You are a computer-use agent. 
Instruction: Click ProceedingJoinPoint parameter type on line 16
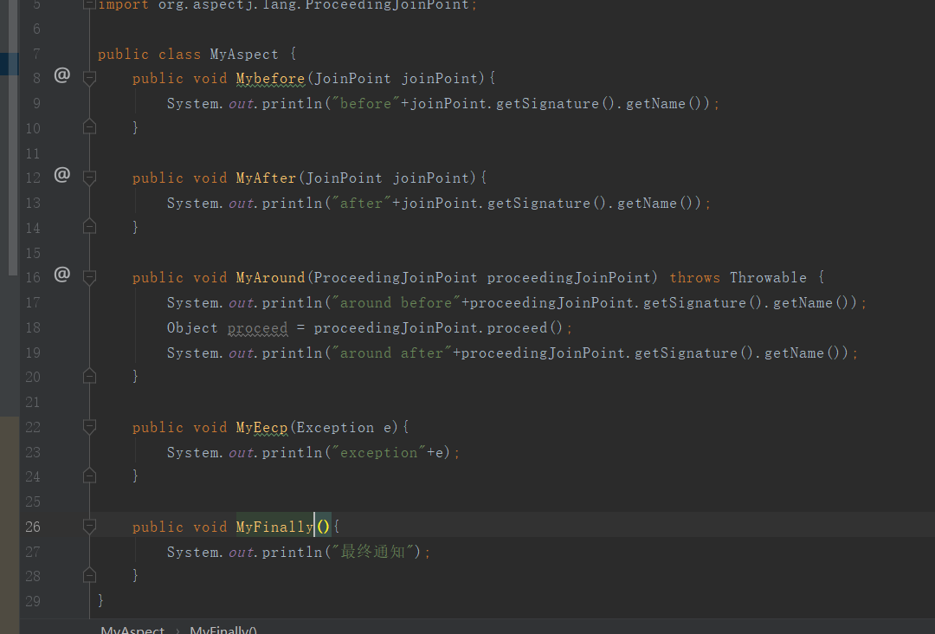click(x=396, y=278)
